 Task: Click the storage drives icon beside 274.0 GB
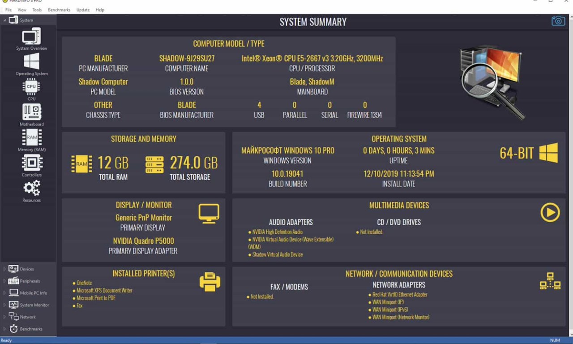coord(154,164)
